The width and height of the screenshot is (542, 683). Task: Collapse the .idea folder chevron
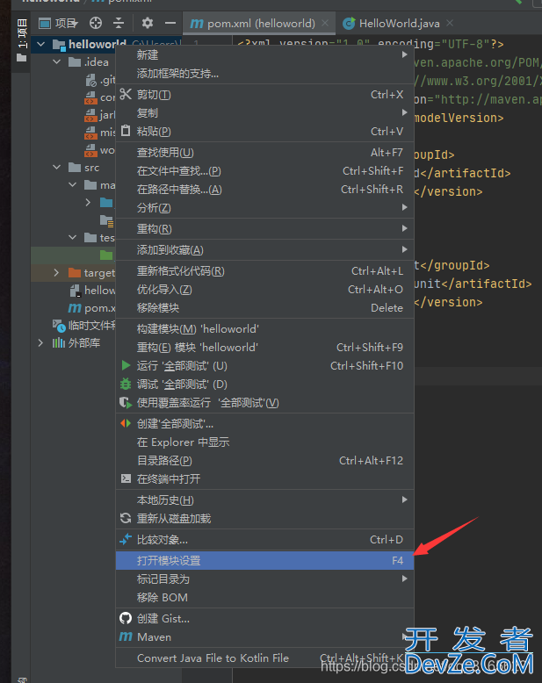point(56,61)
